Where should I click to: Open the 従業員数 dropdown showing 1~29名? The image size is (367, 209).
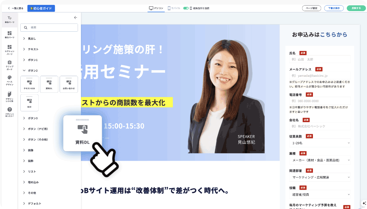pyautogui.click(x=320, y=143)
